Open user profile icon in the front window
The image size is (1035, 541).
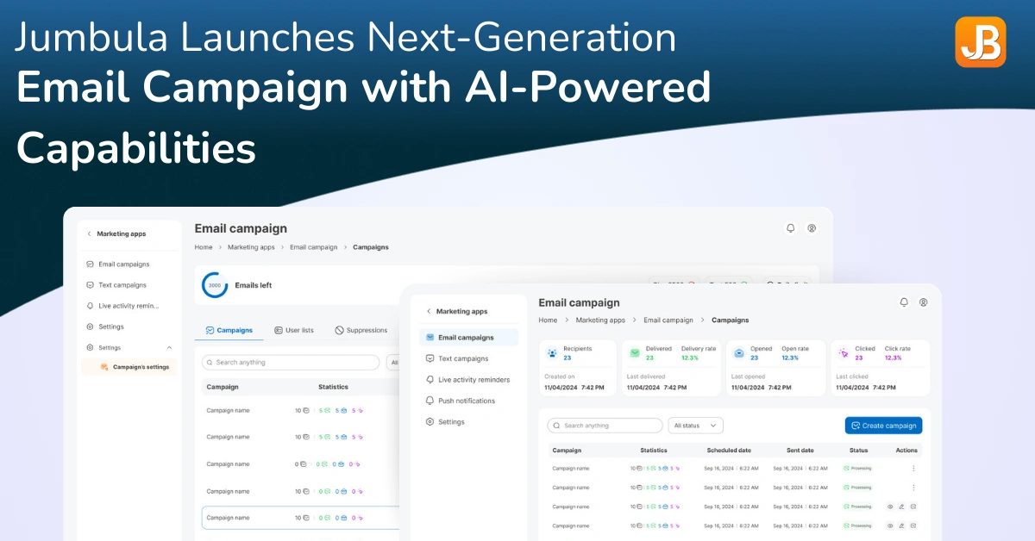[x=923, y=302]
